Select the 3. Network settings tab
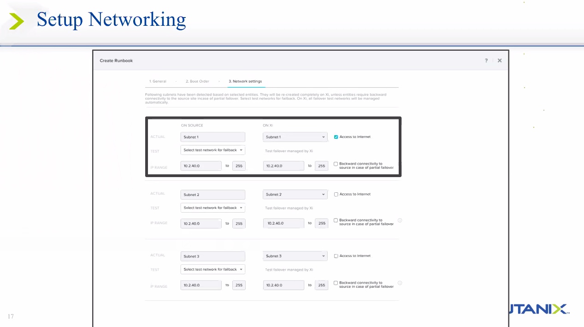Viewport: 584px width, 327px height. tap(245, 81)
